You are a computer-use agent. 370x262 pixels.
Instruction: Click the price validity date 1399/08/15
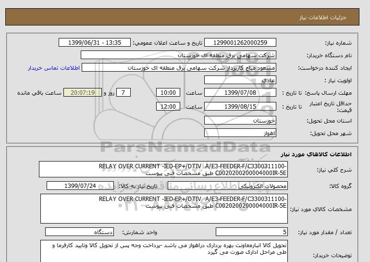pyautogui.click(x=246, y=106)
